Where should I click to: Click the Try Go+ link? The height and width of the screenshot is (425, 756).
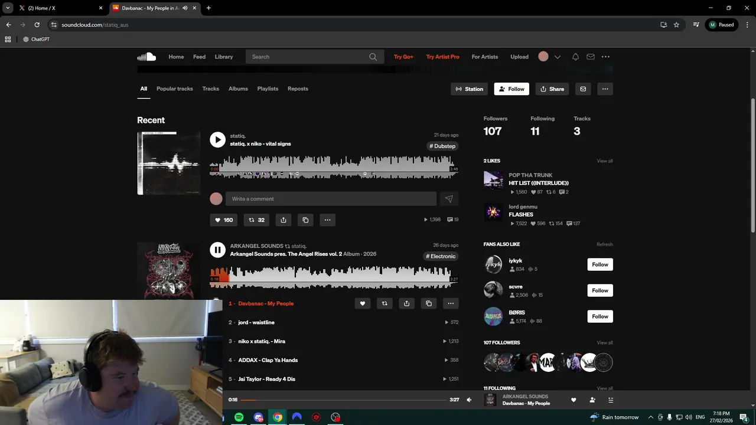pos(403,57)
